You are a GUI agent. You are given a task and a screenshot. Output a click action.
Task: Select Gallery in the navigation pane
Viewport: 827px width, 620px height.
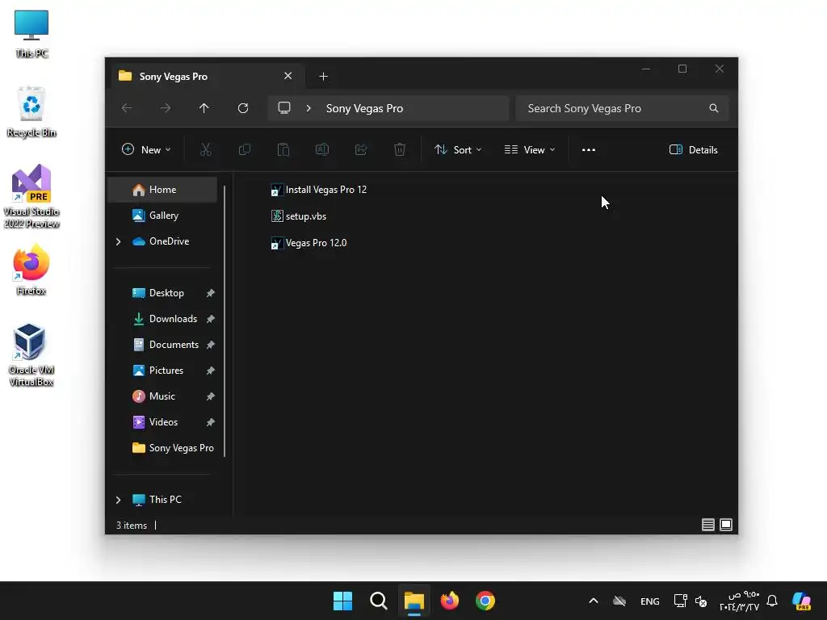[162, 216]
